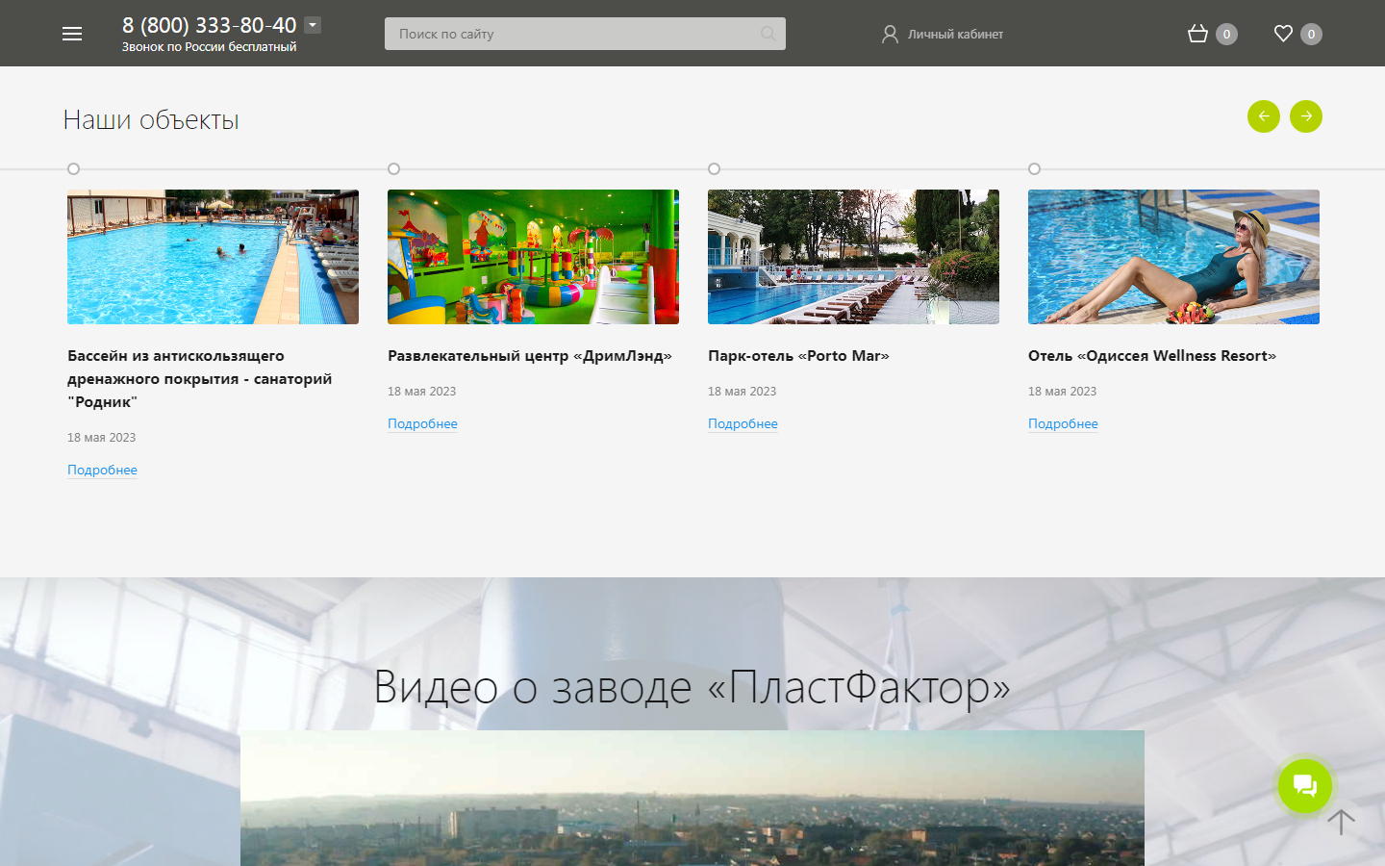Click Подробнее under Парк-отель Porto Mar
The width and height of the screenshot is (1385, 866).
743,423
